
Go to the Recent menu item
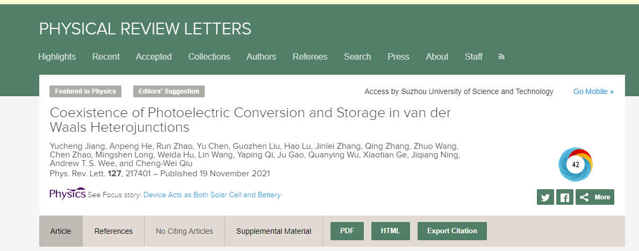pos(106,56)
